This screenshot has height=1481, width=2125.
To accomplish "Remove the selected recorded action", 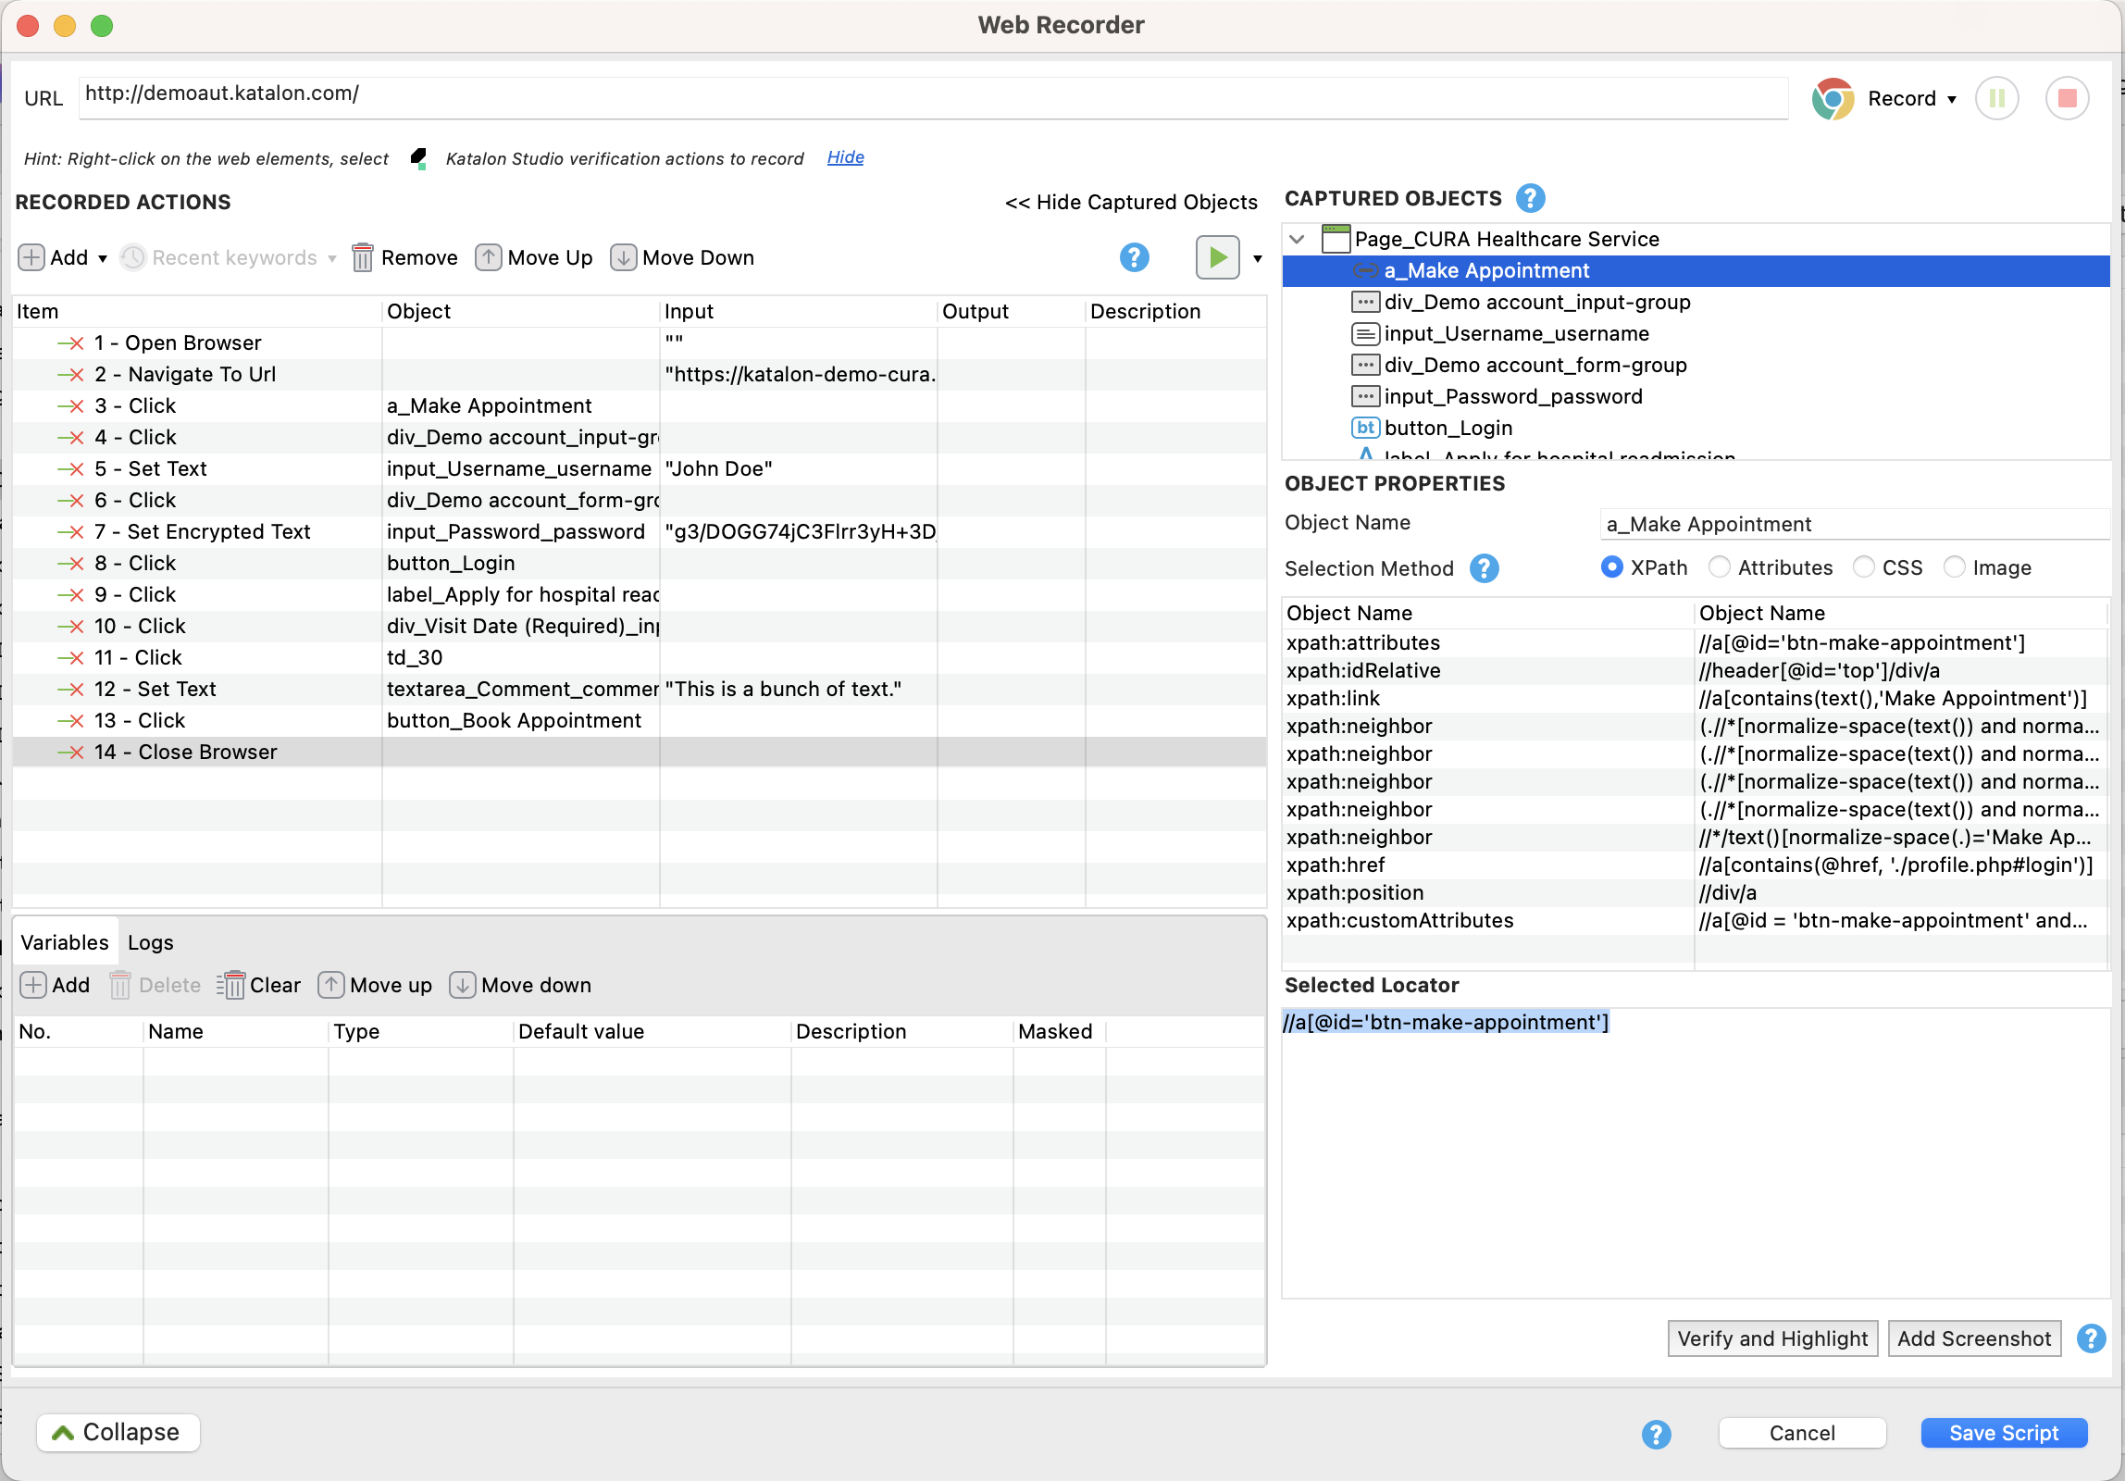I will tap(404, 258).
